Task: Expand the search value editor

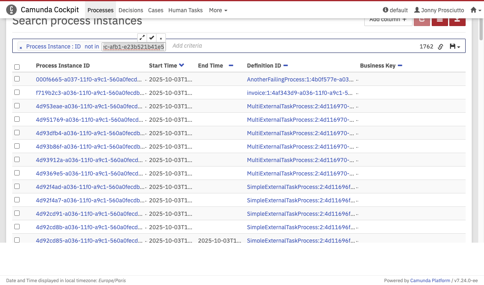Action: (x=142, y=37)
